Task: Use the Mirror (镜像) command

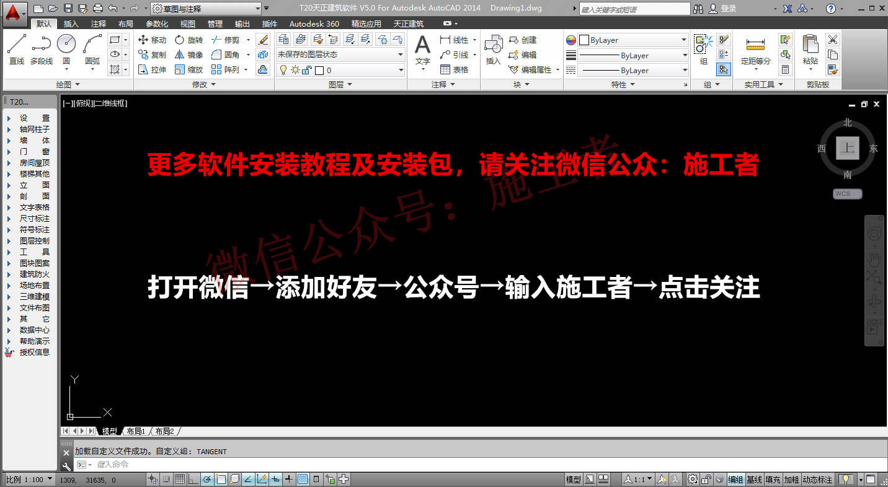Action: (189, 55)
